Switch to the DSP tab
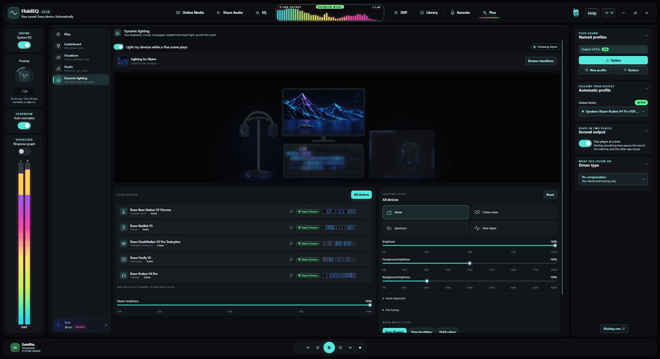This screenshot has width=660, height=359. [x=401, y=12]
